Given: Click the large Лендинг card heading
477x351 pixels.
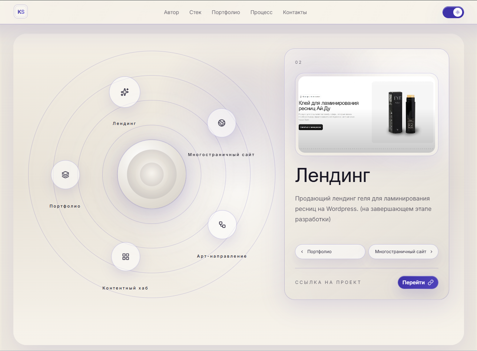Looking at the screenshot, I should coord(332,175).
